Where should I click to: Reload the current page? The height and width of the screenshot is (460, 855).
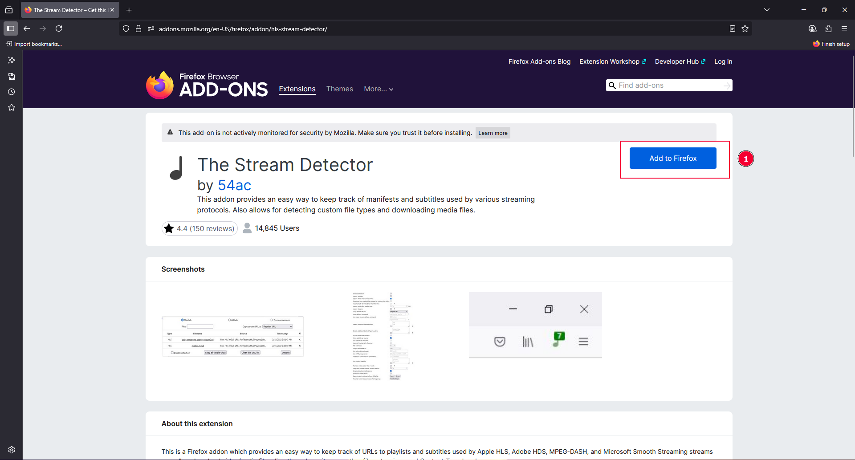click(59, 28)
